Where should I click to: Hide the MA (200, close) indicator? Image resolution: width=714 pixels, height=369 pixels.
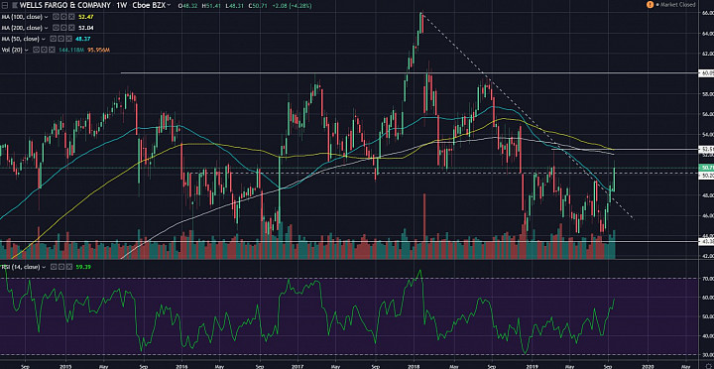(56, 28)
